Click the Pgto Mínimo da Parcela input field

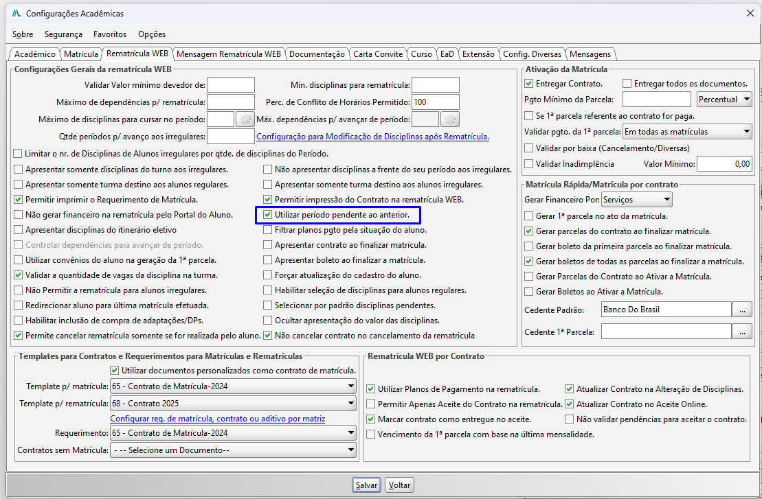(x=657, y=99)
